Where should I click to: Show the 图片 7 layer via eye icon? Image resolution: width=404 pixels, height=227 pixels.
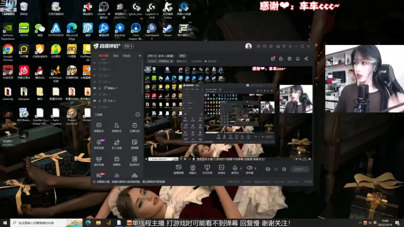(x=94, y=63)
